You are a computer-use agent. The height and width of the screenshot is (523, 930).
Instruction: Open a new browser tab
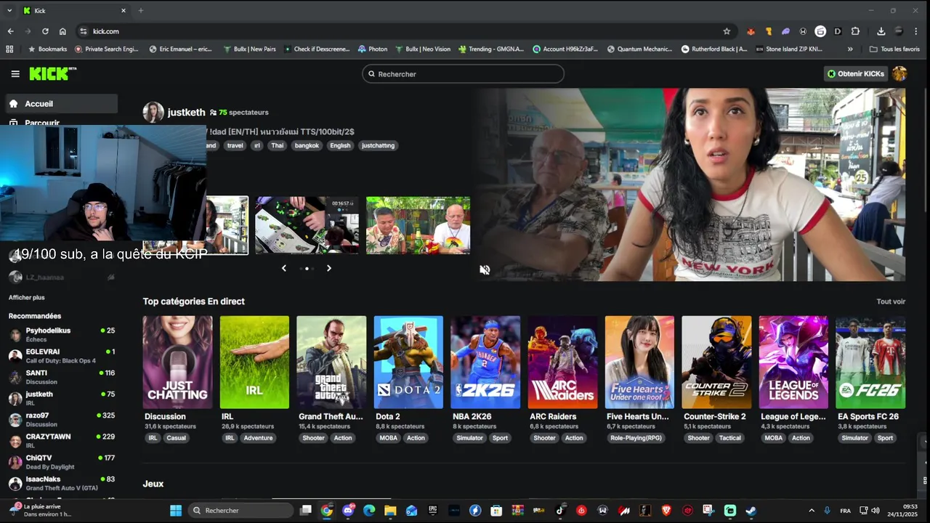141,10
